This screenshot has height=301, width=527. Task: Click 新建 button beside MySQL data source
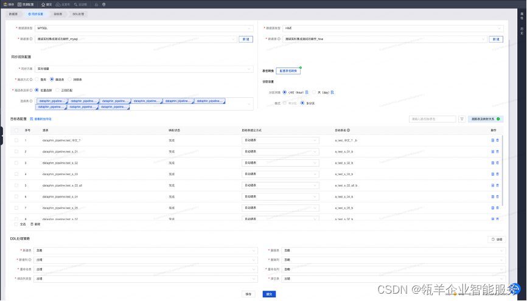click(246, 40)
